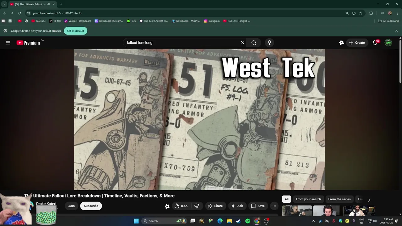Click the West Tek video player
This screenshot has width=402, height=226.
199,120
